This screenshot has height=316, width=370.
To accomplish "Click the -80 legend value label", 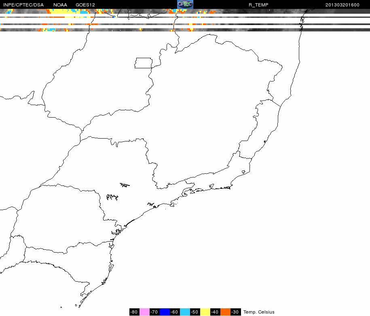I will click(134, 312).
